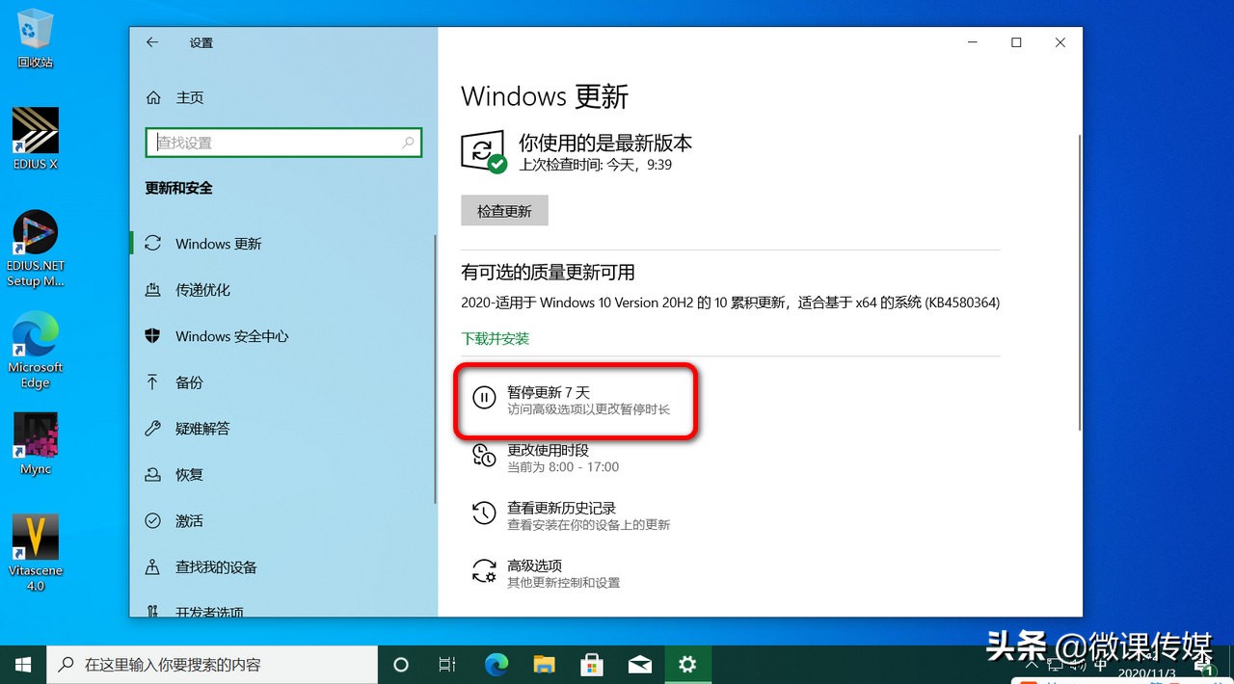Open Microsoft Edge from the taskbar
This screenshot has height=684, width=1234.
(x=496, y=664)
